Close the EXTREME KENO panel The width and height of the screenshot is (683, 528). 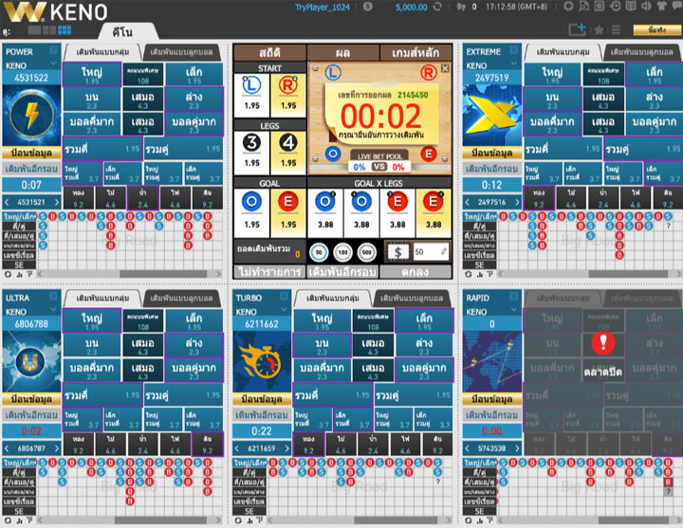click(x=513, y=50)
